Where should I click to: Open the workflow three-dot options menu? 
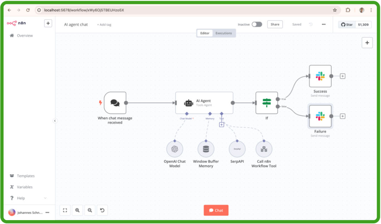323,24
